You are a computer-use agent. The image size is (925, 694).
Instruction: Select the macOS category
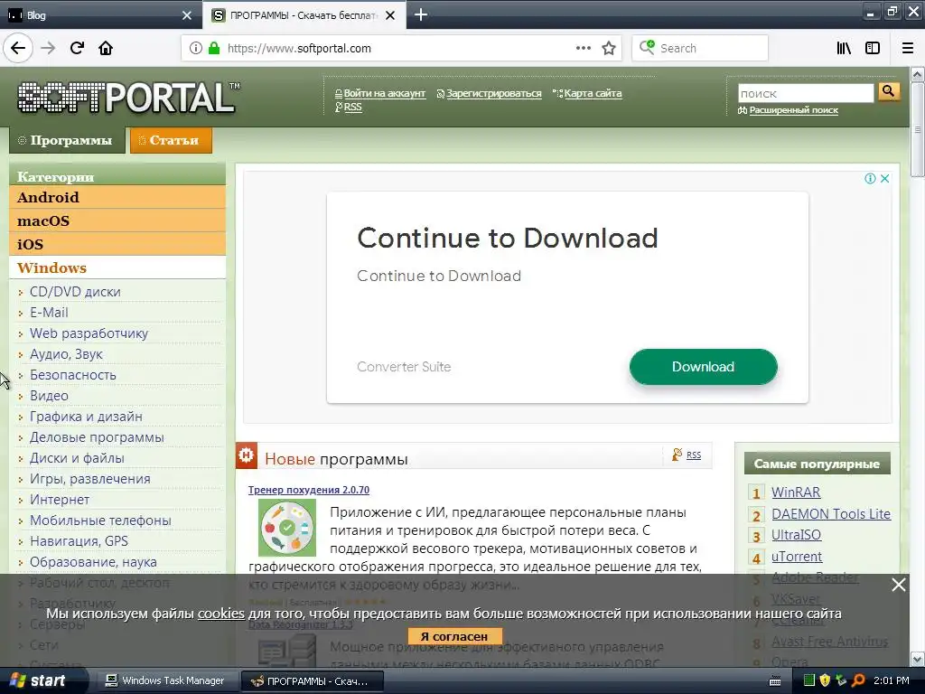click(117, 220)
